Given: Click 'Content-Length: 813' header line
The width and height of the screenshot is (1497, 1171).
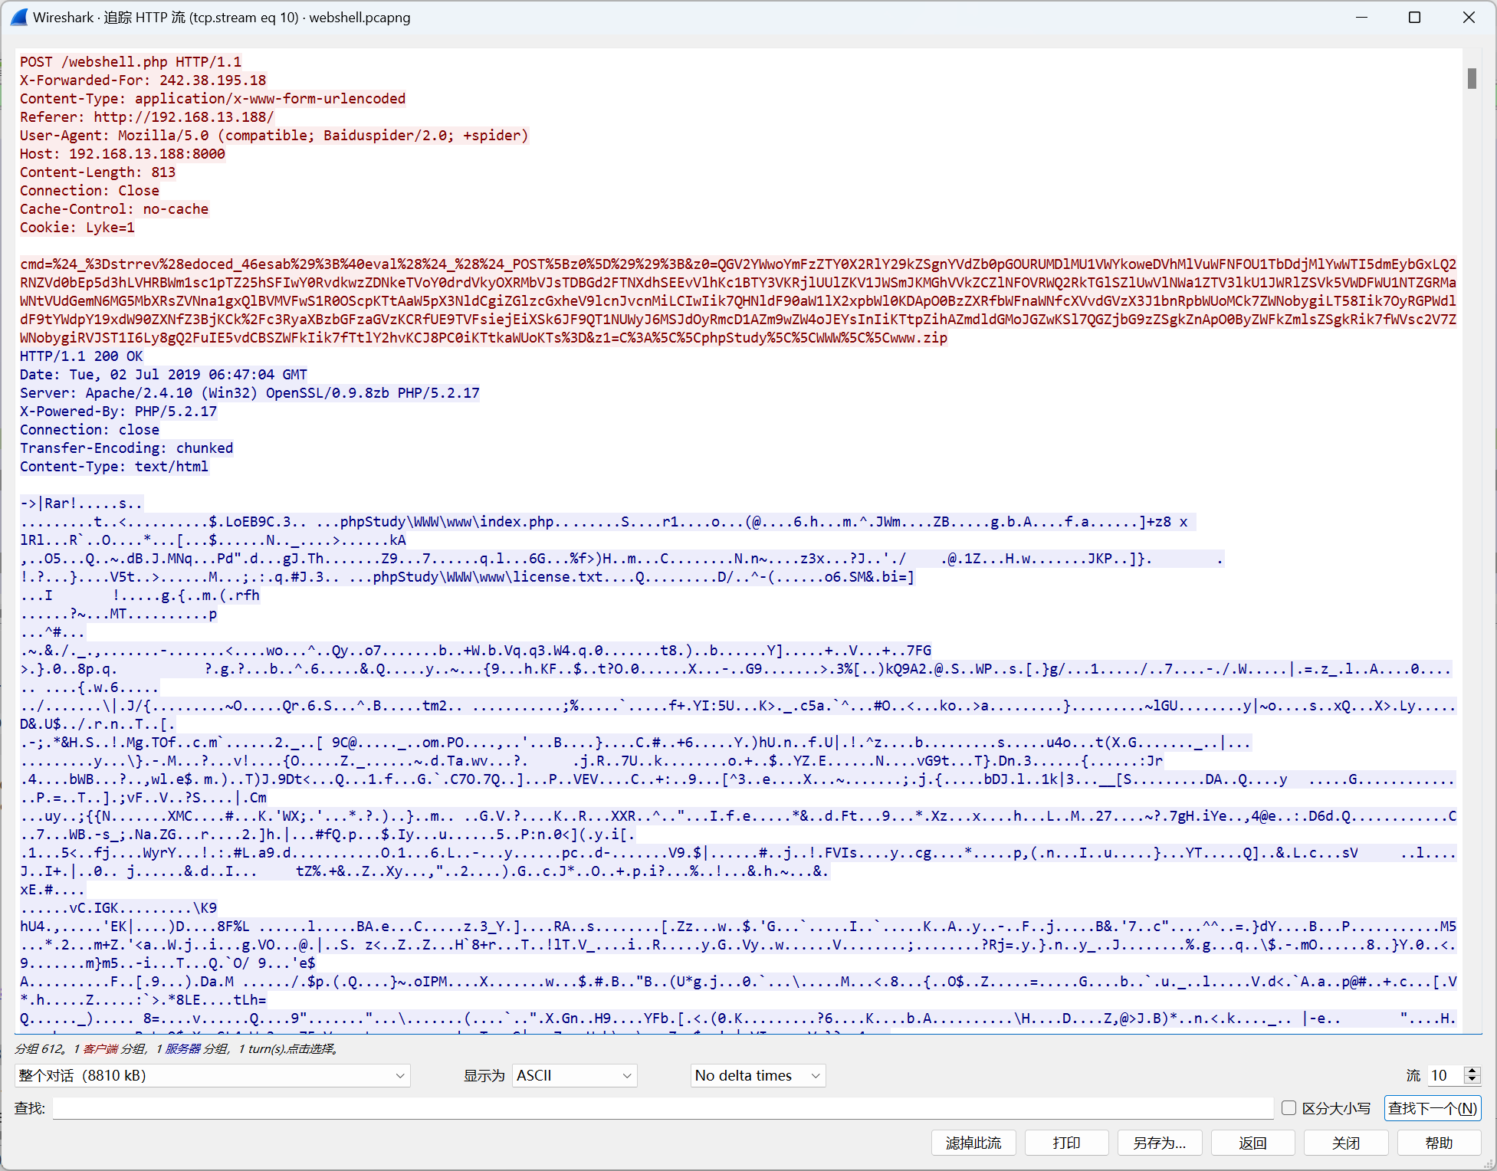Looking at the screenshot, I should [97, 172].
